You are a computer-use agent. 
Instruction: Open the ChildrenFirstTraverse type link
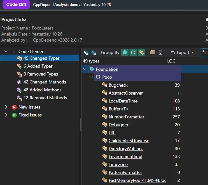click(129, 141)
